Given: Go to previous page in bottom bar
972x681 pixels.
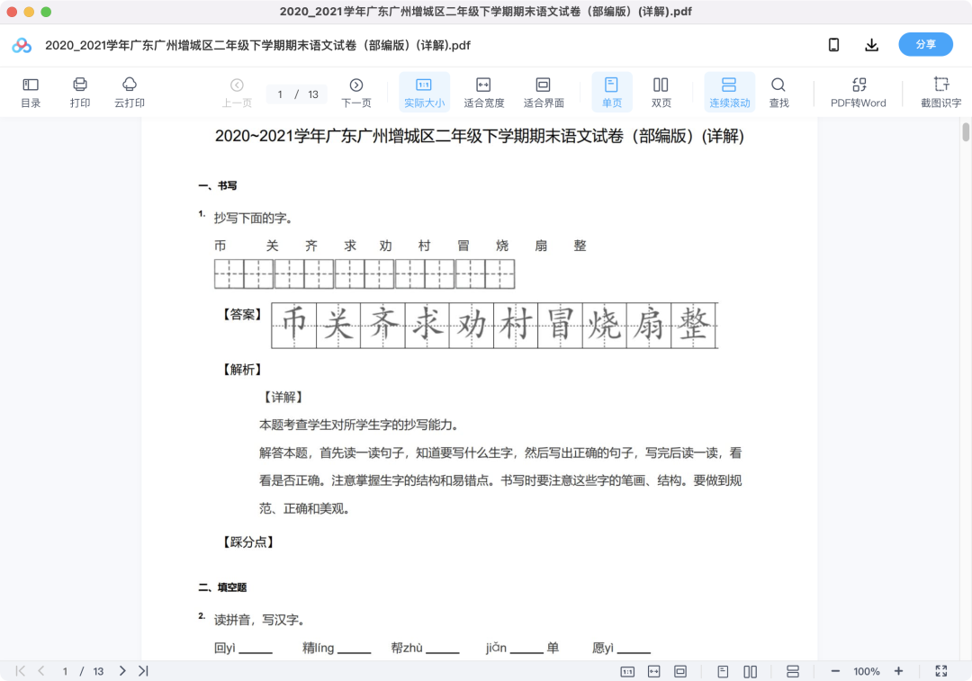Looking at the screenshot, I should [x=41, y=671].
